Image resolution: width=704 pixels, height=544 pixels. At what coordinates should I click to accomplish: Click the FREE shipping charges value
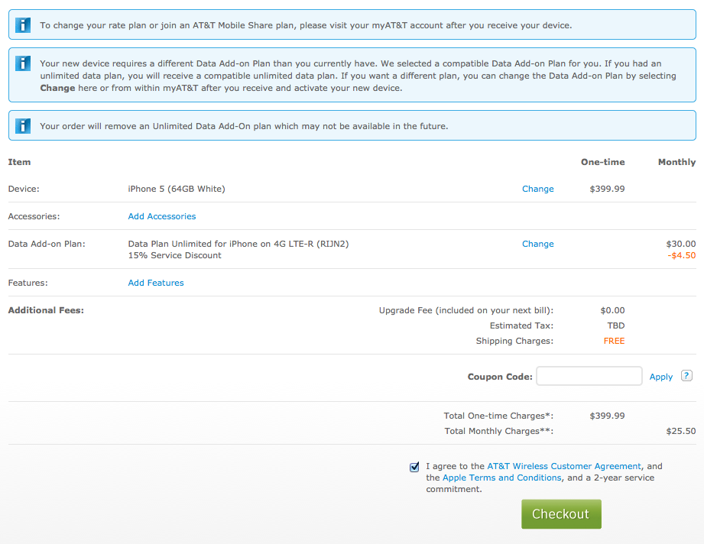click(614, 341)
